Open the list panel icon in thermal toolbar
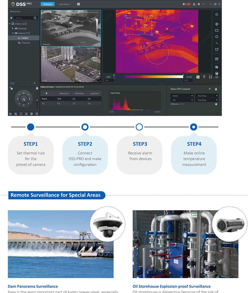The width and height of the screenshot is (250, 293). (x=217, y=59)
